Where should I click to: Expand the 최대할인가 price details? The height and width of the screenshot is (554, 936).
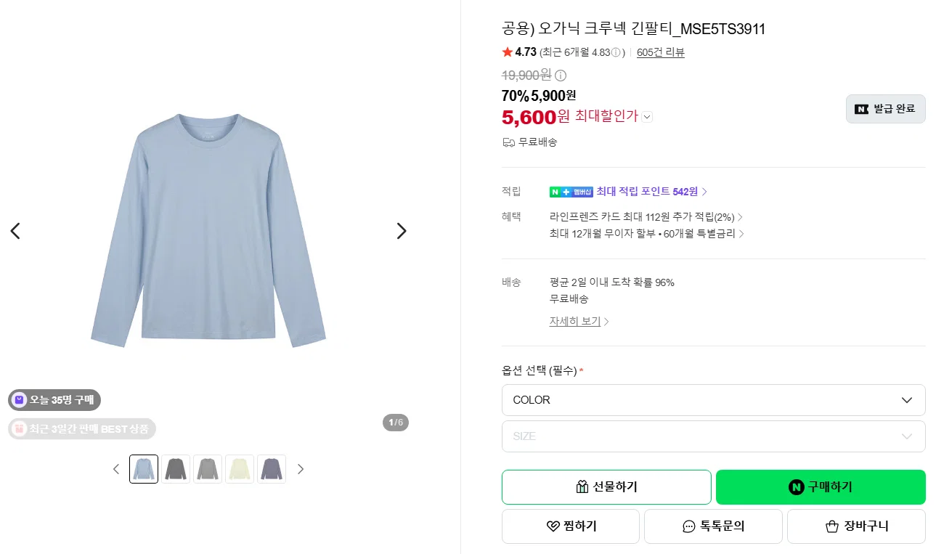coord(647,116)
